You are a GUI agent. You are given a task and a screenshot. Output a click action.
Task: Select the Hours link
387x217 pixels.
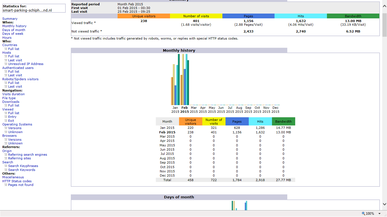click(x=7, y=38)
